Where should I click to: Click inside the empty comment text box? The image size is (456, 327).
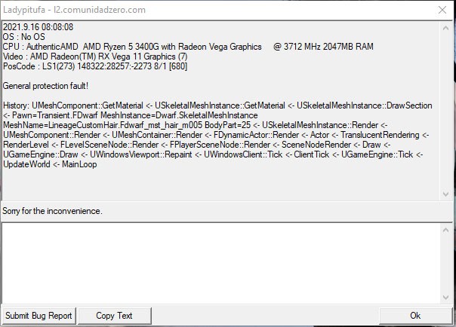221,264
